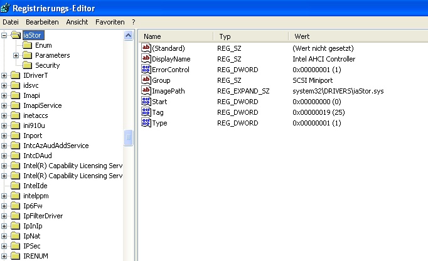Sort by the Name column header
The height and width of the screenshot is (261, 428).
click(x=176, y=36)
